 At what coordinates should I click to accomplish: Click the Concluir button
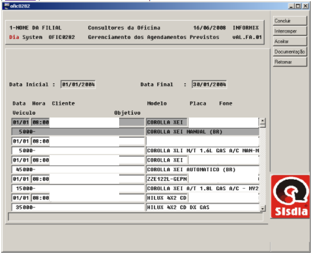[x=290, y=21]
